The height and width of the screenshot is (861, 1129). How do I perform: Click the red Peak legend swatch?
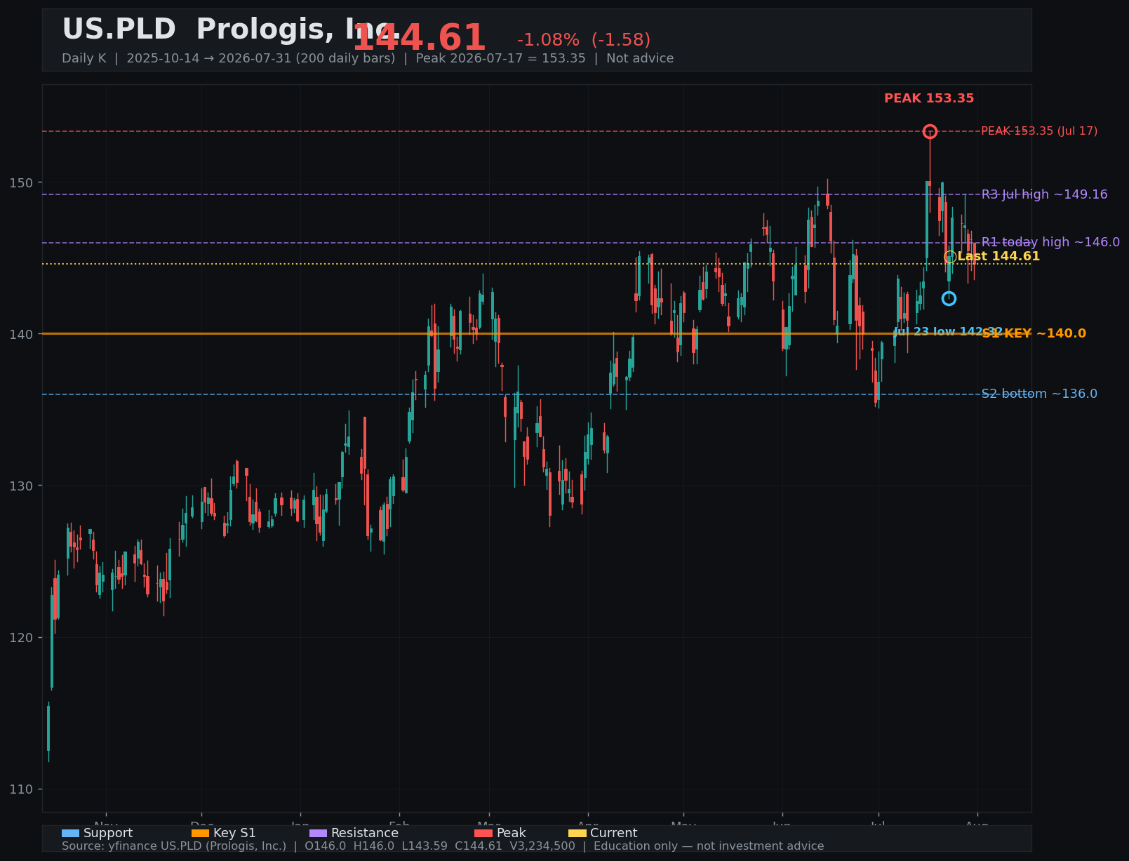483,834
